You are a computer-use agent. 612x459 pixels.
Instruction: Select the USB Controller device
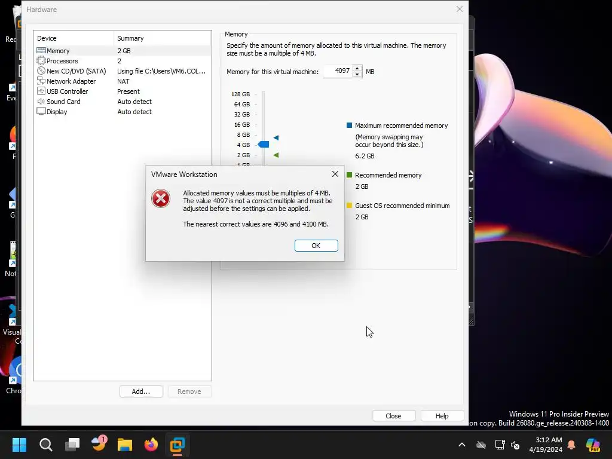123,91
